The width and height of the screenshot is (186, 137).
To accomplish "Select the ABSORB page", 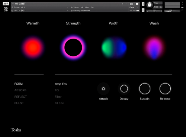I will click(x=20, y=90).
